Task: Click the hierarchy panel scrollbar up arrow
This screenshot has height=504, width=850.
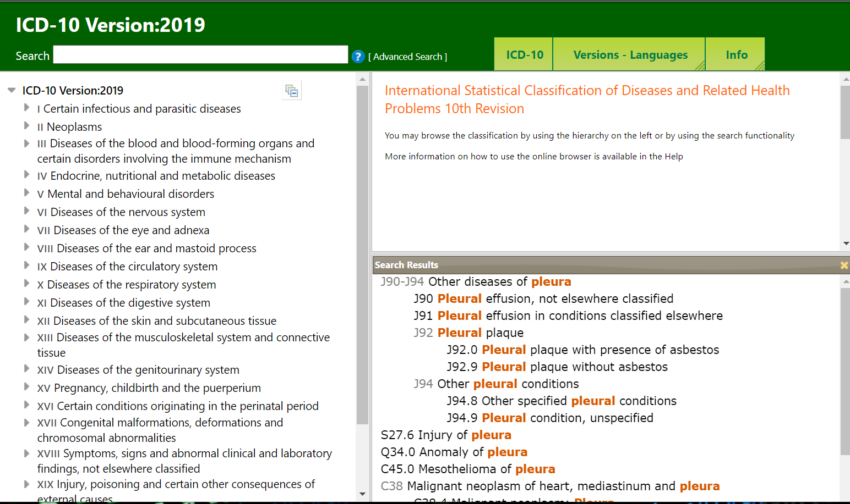Action: tap(362, 79)
